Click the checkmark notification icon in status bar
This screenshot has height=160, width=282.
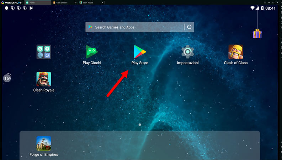[31, 8]
